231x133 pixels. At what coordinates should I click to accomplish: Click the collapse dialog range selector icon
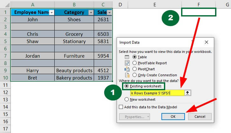(x=188, y=93)
